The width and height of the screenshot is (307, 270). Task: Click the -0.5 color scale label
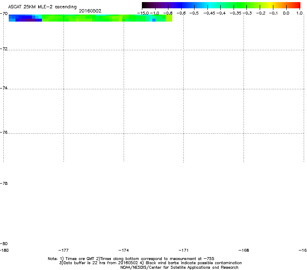pos(194,13)
